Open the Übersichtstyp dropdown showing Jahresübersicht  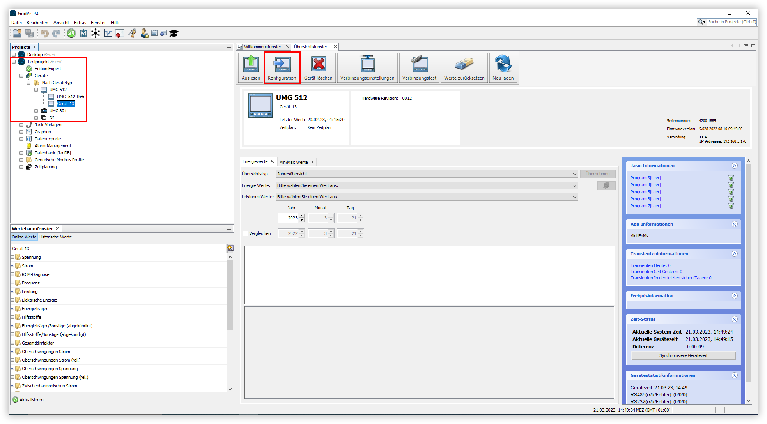pos(575,174)
